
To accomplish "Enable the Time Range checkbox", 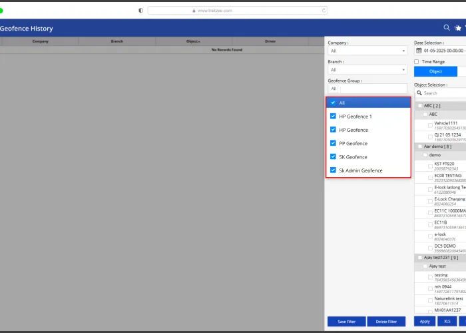I will (417, 62).
